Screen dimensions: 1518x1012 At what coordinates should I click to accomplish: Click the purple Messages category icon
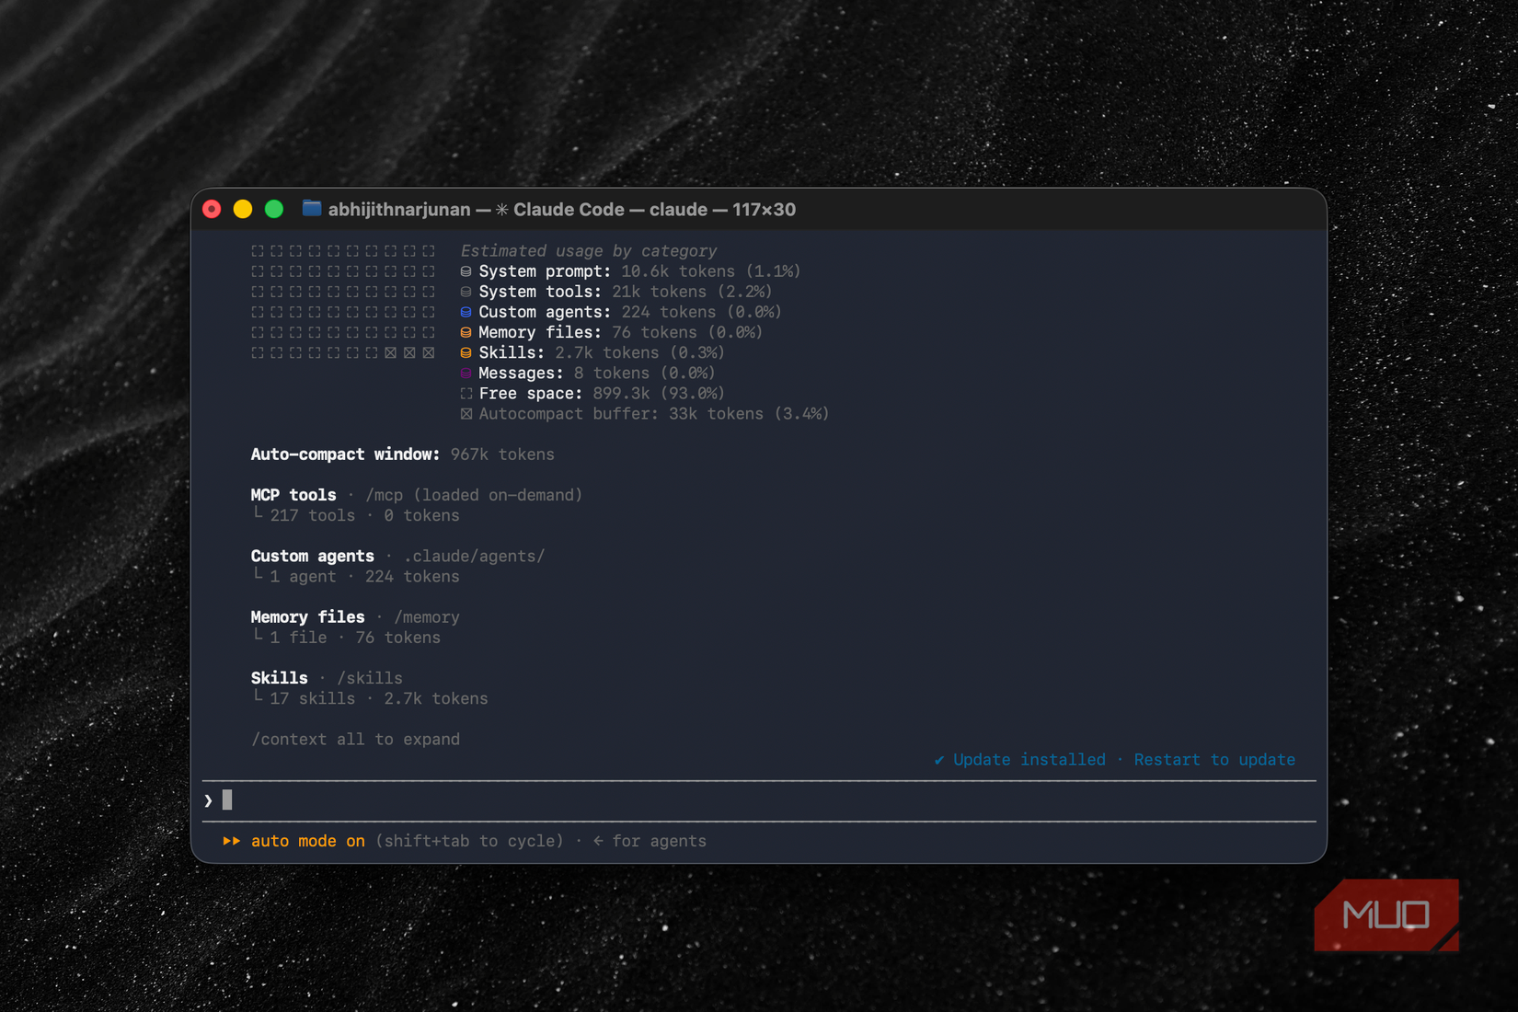point(466,373)
